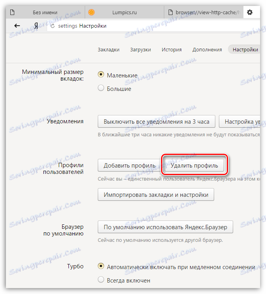This screenshot has height=294, width=266.
Task: Click 'По умолчанию использовать Яндекс.Браузер'
Action: point(165,227)
